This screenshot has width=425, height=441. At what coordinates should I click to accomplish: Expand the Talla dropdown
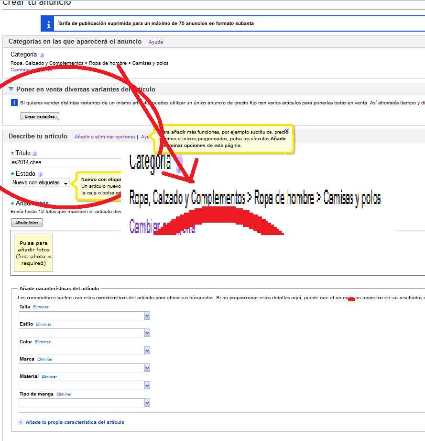[x=147, y=316]
